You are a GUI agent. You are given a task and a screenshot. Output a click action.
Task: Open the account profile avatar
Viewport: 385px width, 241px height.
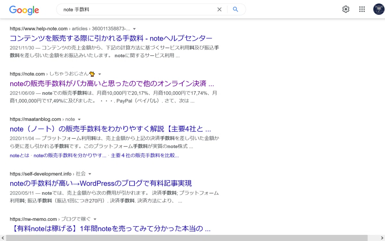(x=379, y=9)
